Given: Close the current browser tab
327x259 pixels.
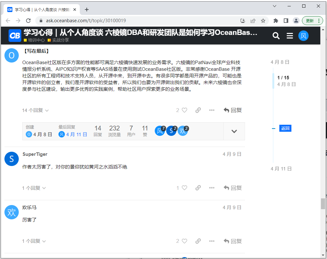Looking at the screenshot, I should pos(75,10).
